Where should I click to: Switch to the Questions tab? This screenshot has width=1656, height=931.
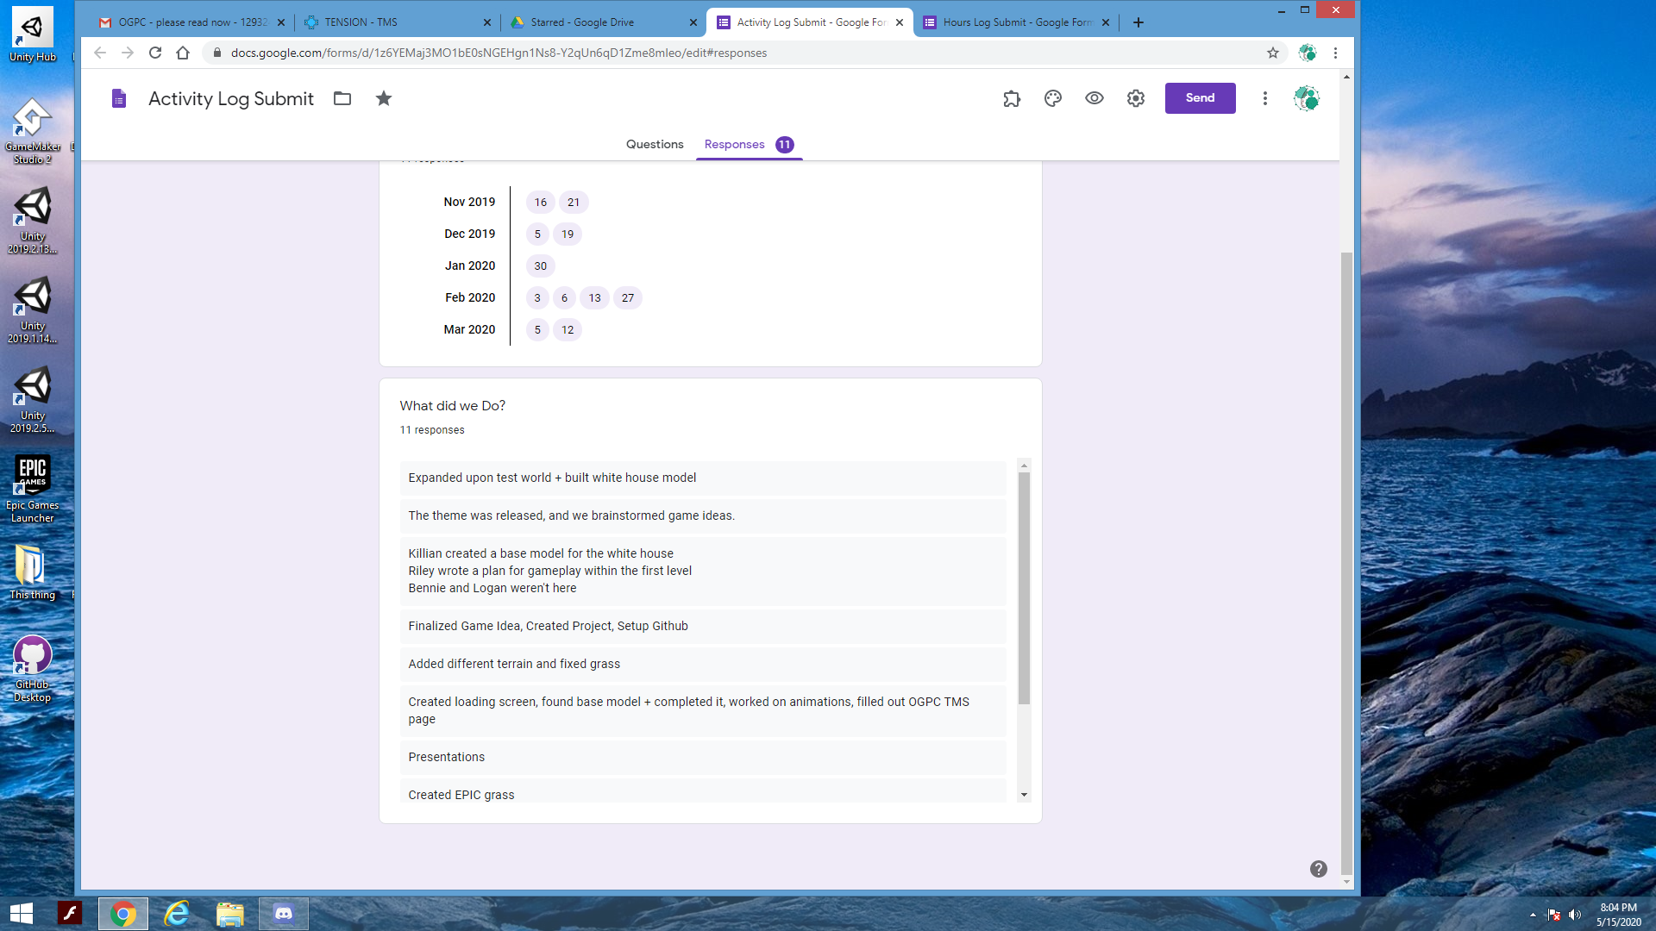pyautogui.click(x=654, y=144)
